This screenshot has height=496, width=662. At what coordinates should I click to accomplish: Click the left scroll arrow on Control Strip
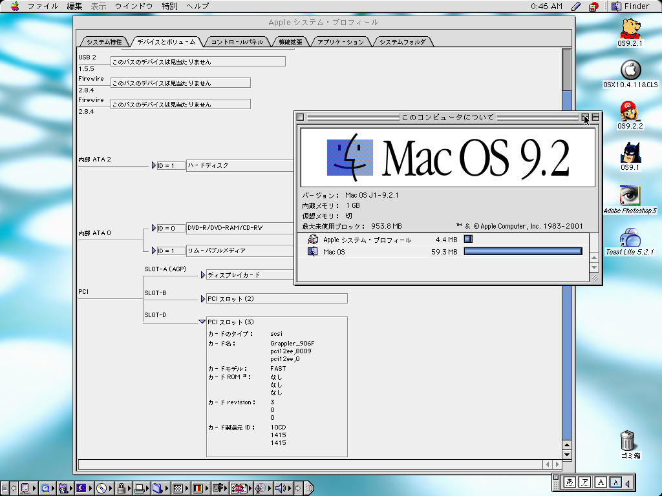point(13,488)
